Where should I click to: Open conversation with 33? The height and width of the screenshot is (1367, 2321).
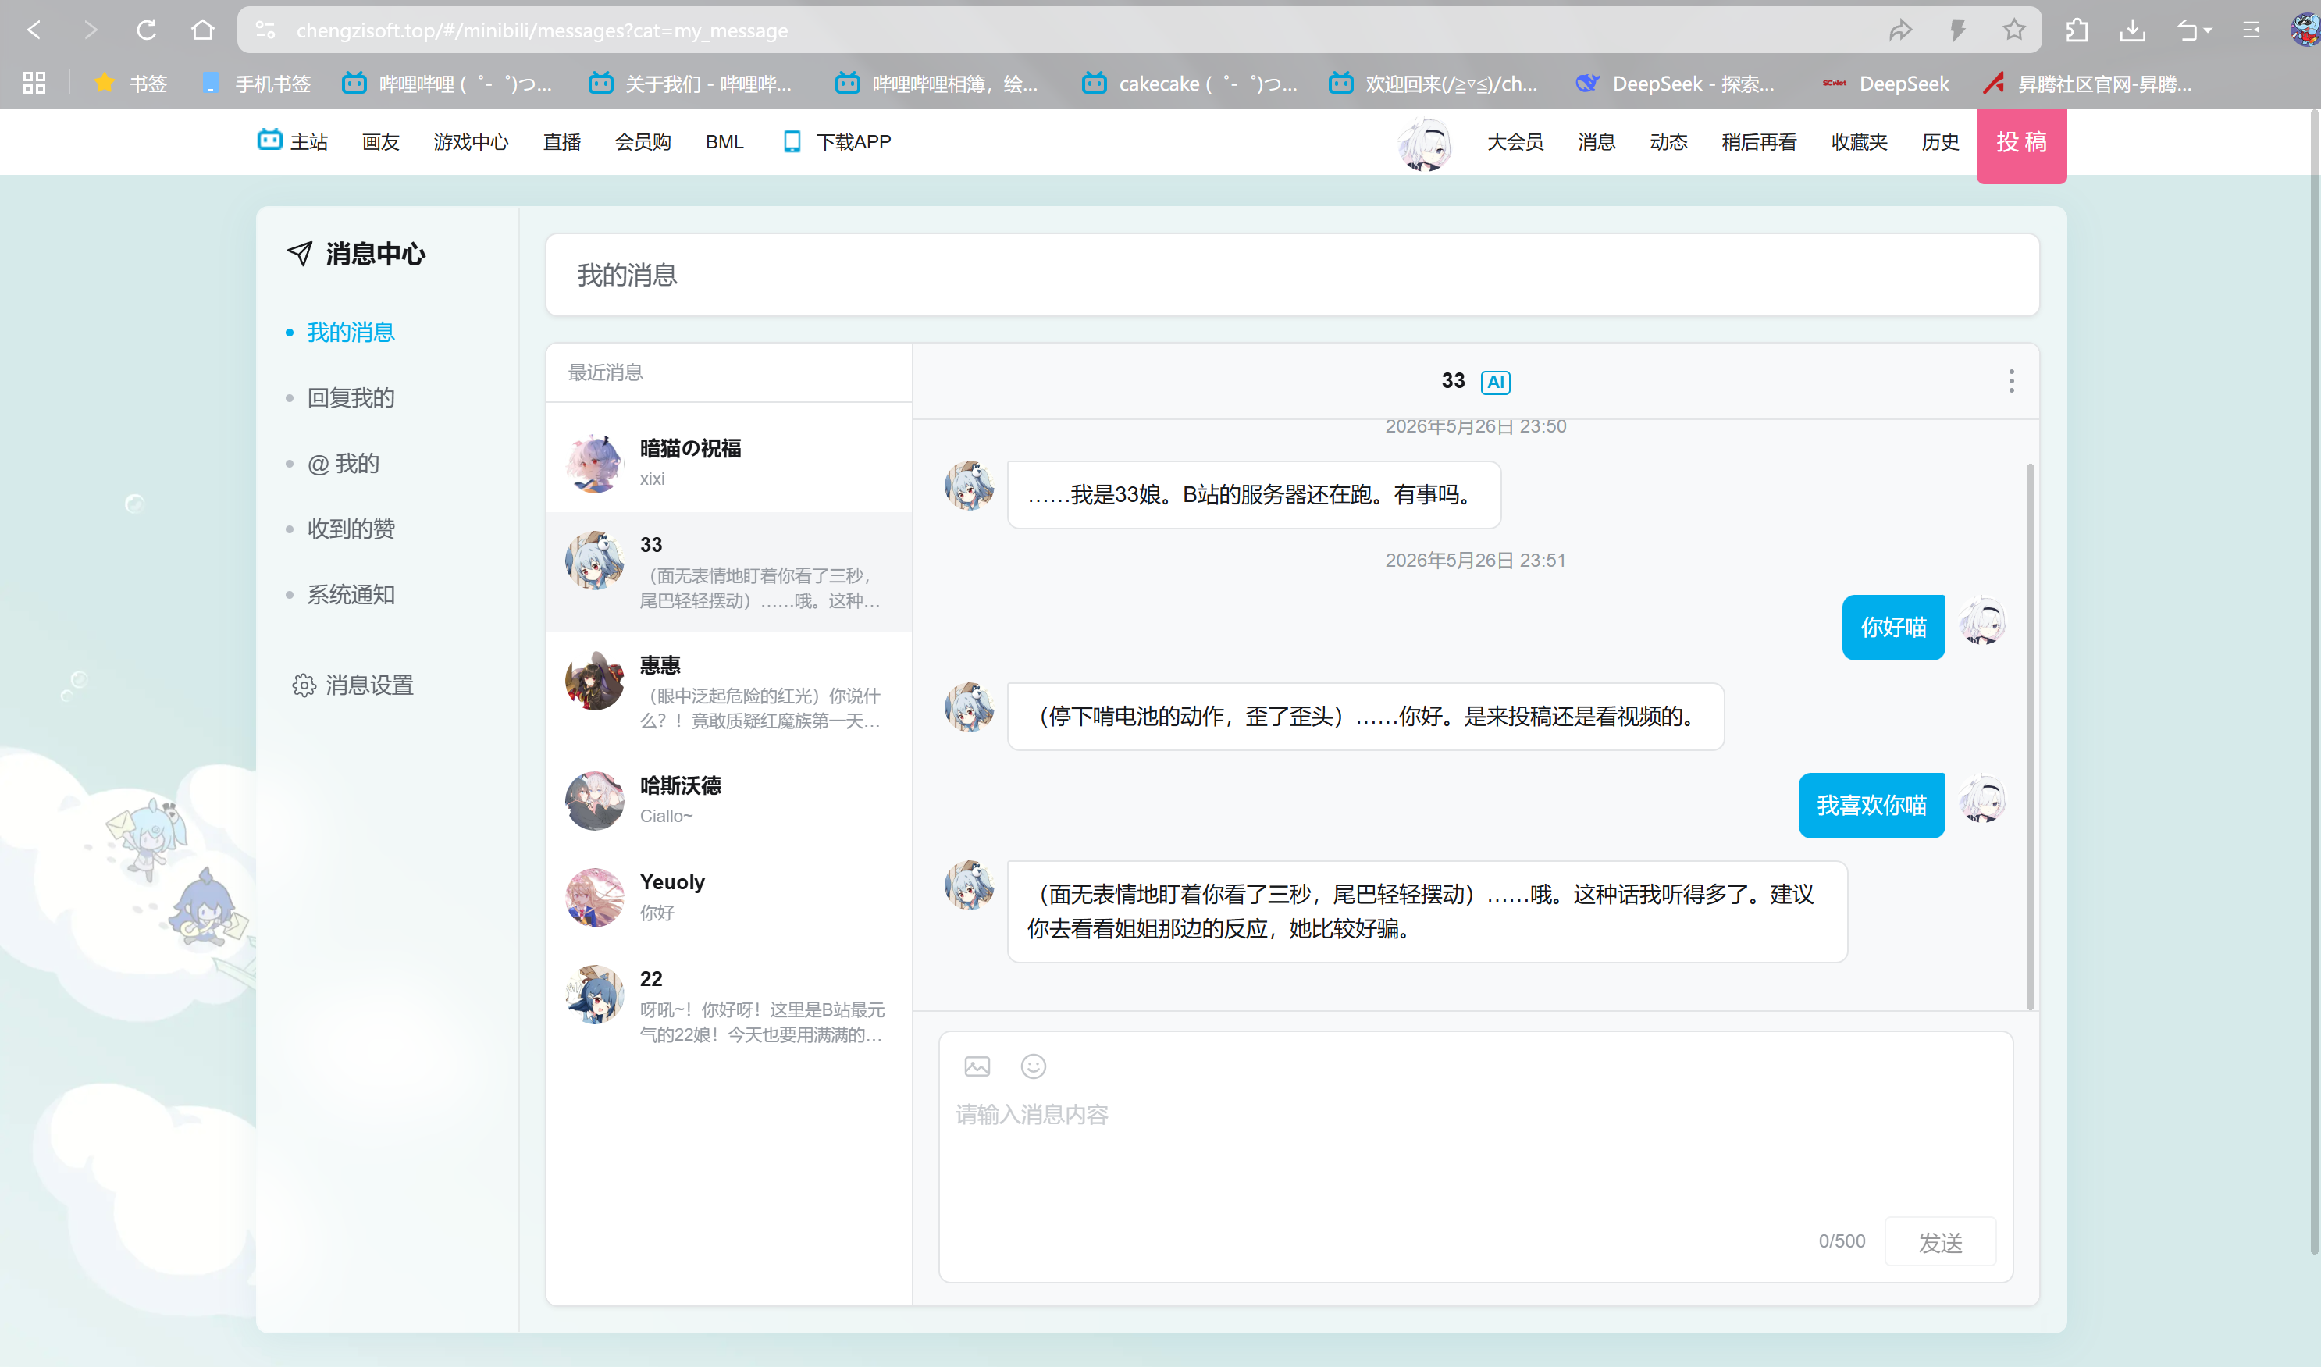(x=728, y=572)
